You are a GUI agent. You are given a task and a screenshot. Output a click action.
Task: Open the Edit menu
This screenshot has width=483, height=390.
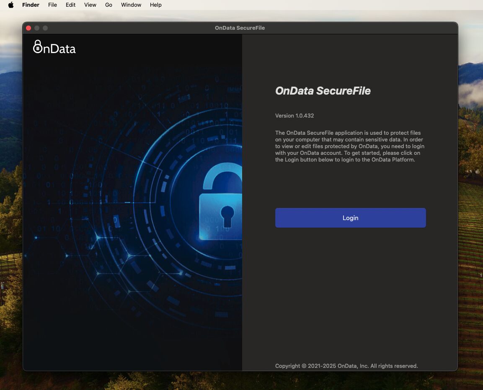[x=70, y=5]
